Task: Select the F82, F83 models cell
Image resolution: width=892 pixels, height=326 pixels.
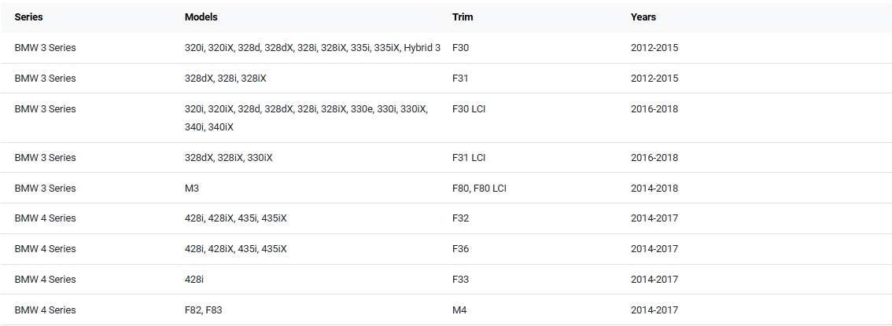Action: tap(203, 310)
